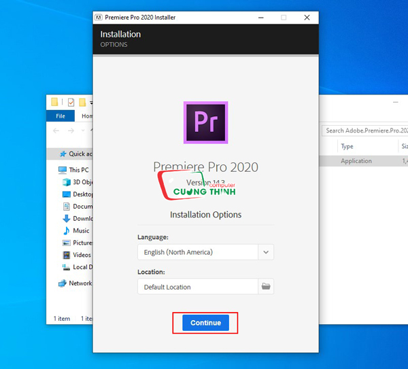
Task: Click the Documents page icon in the sidebar
Action: point(67,207)
